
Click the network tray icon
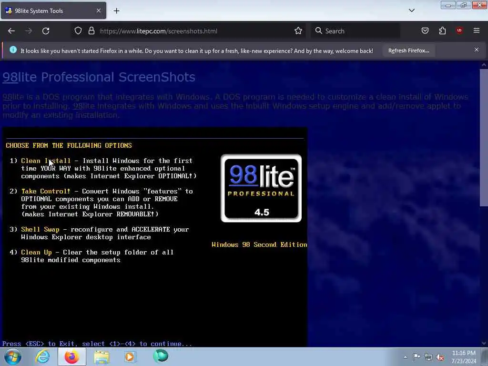428,357
